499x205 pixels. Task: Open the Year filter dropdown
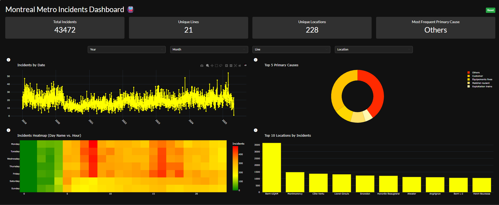click(x=127, y=49)
